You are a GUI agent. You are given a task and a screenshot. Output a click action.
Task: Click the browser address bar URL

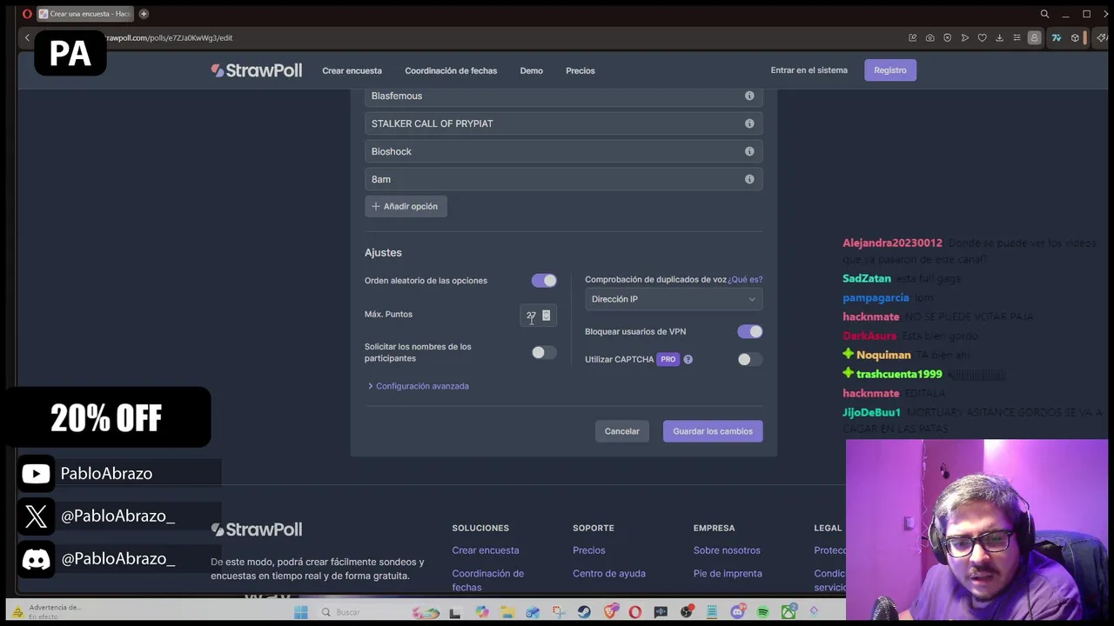coord(170,37)
